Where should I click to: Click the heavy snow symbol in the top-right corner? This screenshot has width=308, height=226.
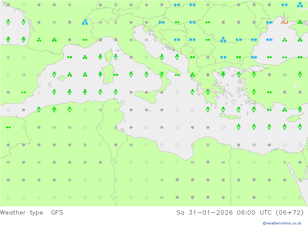coord(300,5)
